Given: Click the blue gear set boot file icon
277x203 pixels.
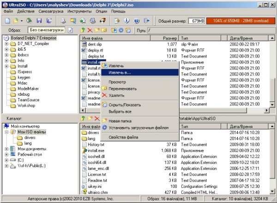Looking at the screenshot, I should [121, 30].
